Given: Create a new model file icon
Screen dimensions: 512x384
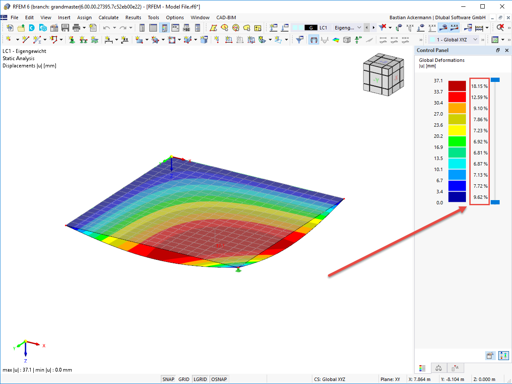Looking at the screenshot, I should pyautogui.click(x=10, y=28).
